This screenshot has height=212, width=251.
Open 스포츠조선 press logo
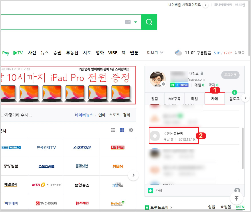pyautogui.click(x=82, y=148)
